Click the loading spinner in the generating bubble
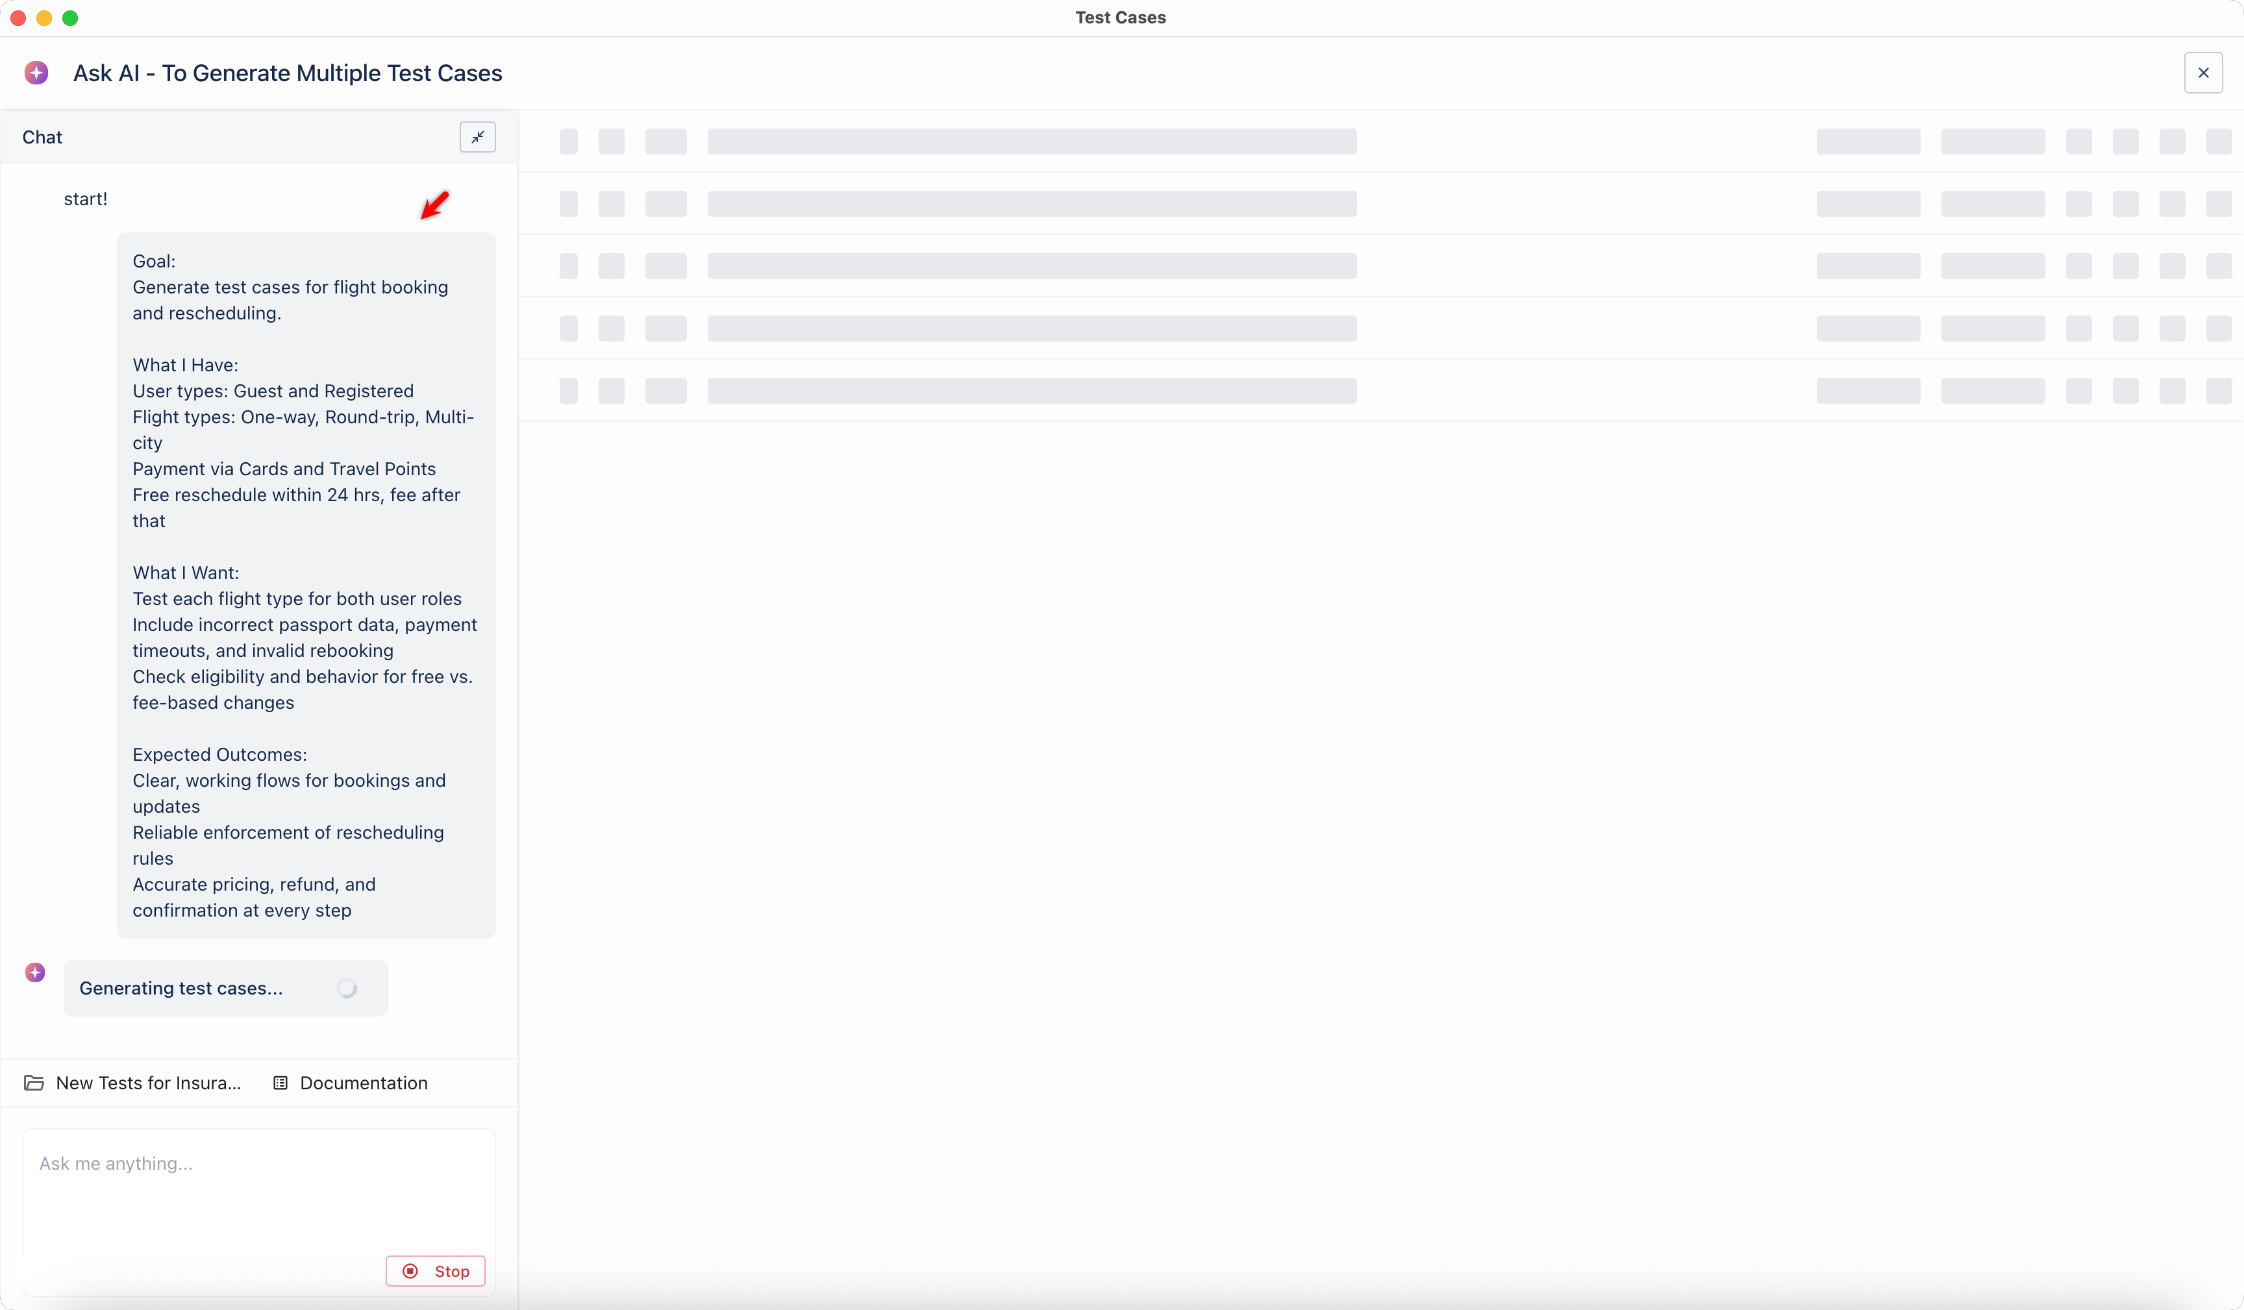2244x1310 pixels. (347, 989)
